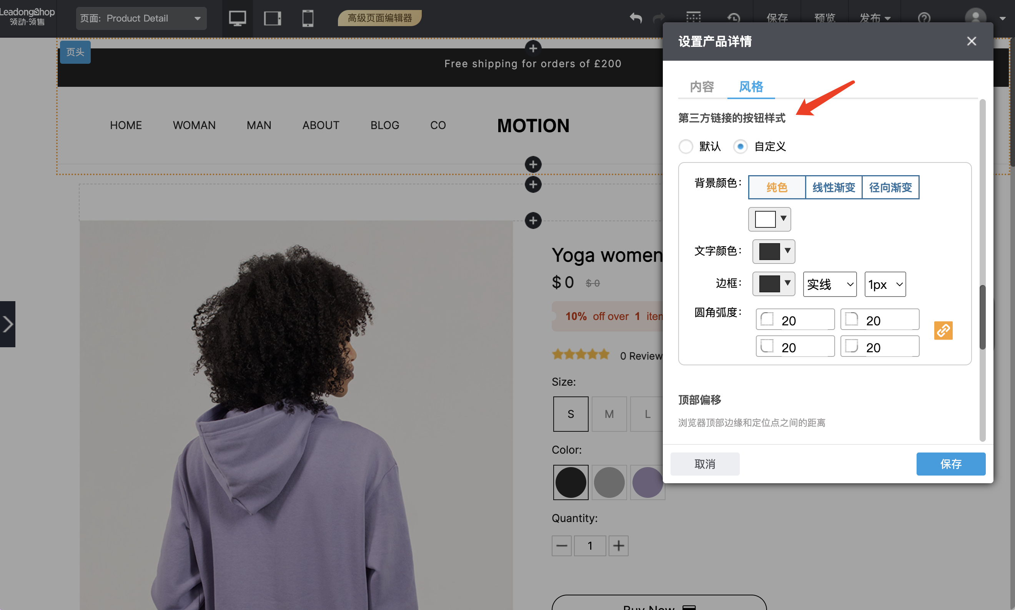Click the 取消 button
The height and width of the screenshot is (610, 1015).
click(x=704, y=464)
